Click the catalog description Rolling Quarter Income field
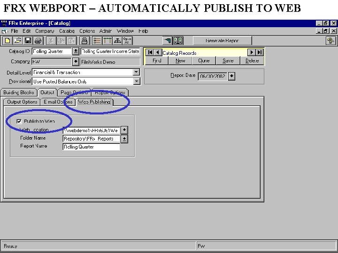Screen dimensions: 338x253 pyautogui.click(x=110, y=51)
